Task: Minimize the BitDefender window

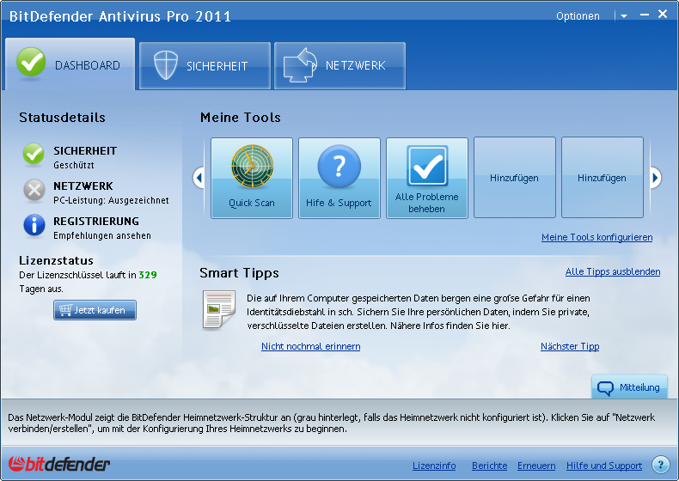Action: [x=645, y=15]
